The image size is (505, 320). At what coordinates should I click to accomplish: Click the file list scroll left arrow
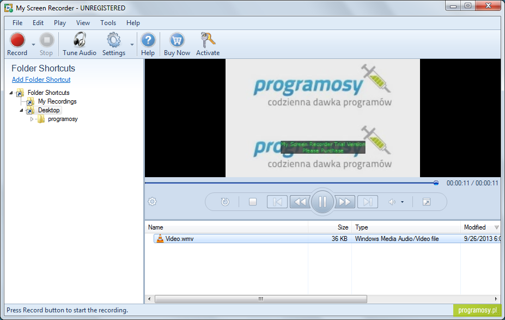(x=149, y=299)
